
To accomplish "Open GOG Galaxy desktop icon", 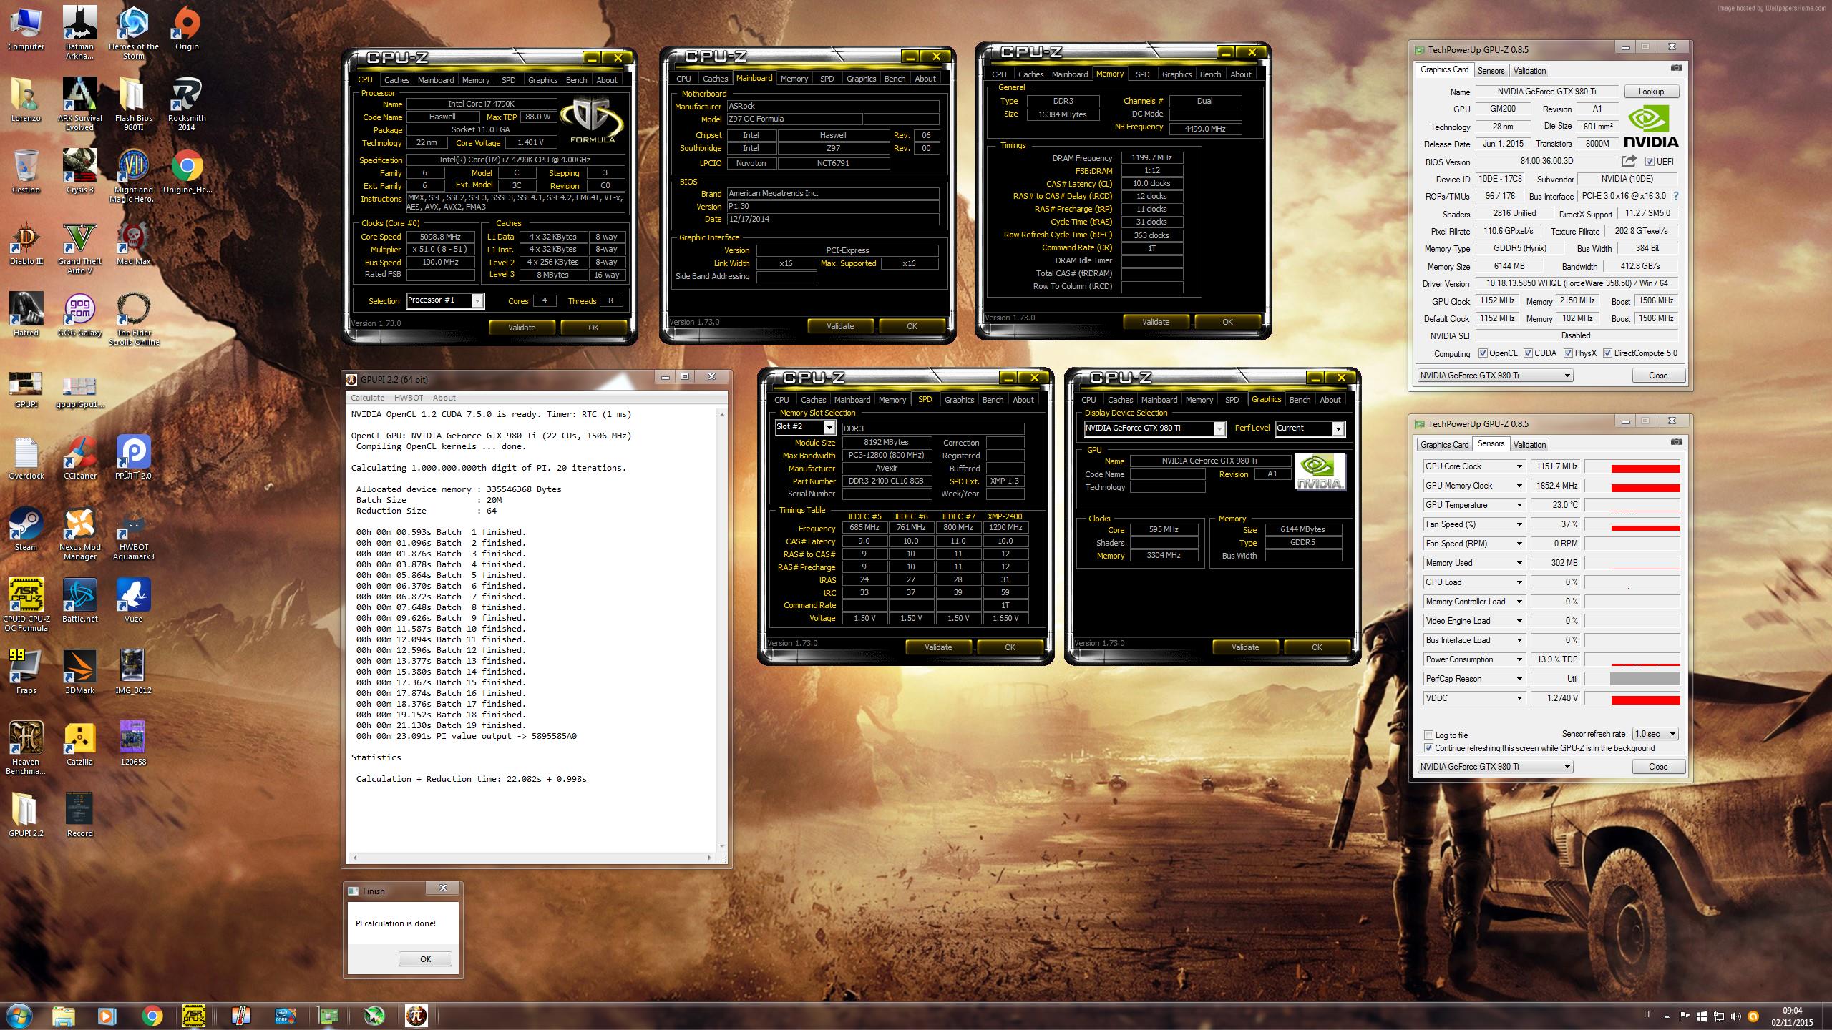I will point(79,315).
